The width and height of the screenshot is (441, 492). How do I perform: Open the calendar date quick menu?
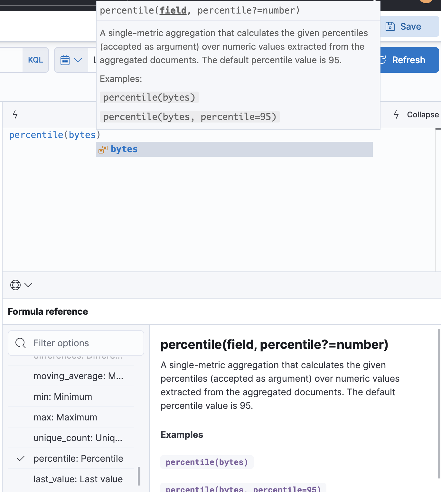pos(65,60)
